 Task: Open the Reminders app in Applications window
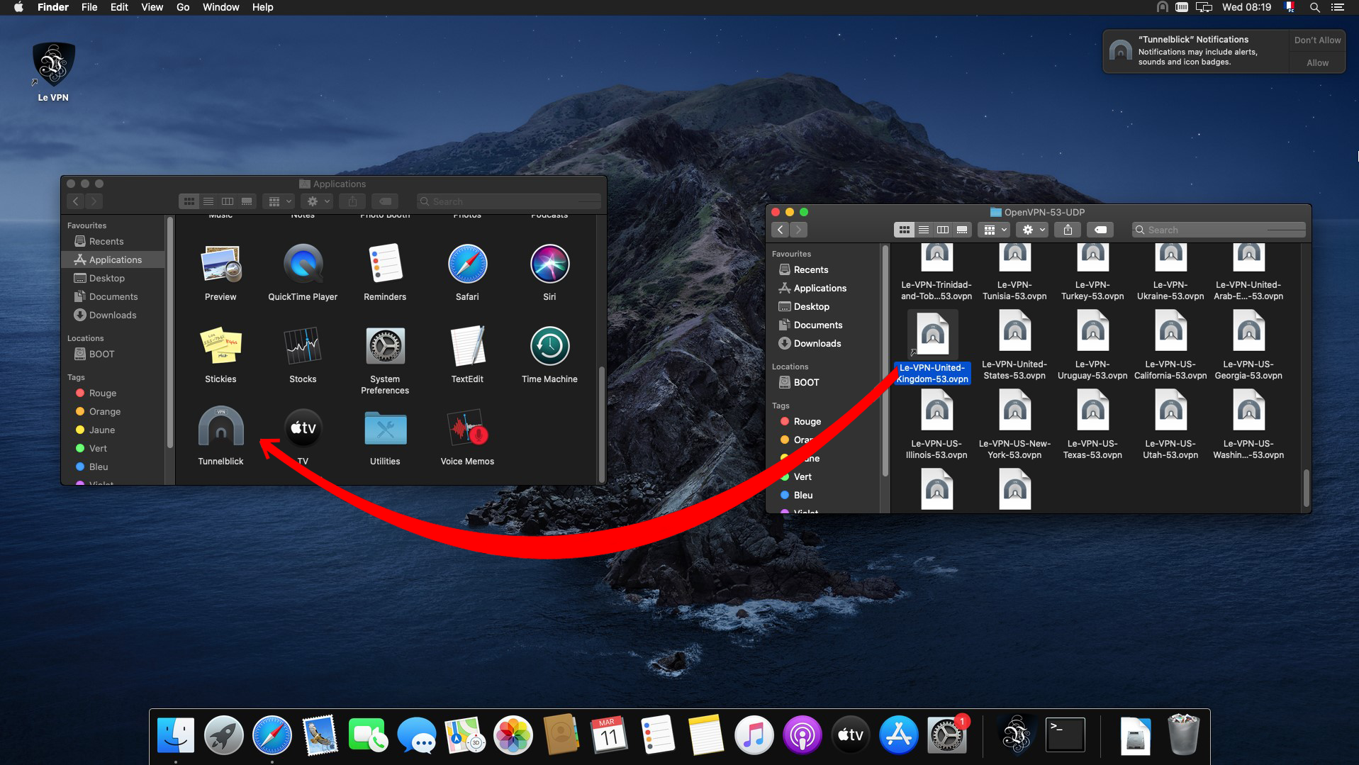pyautogui.click(x=385, y=264)
